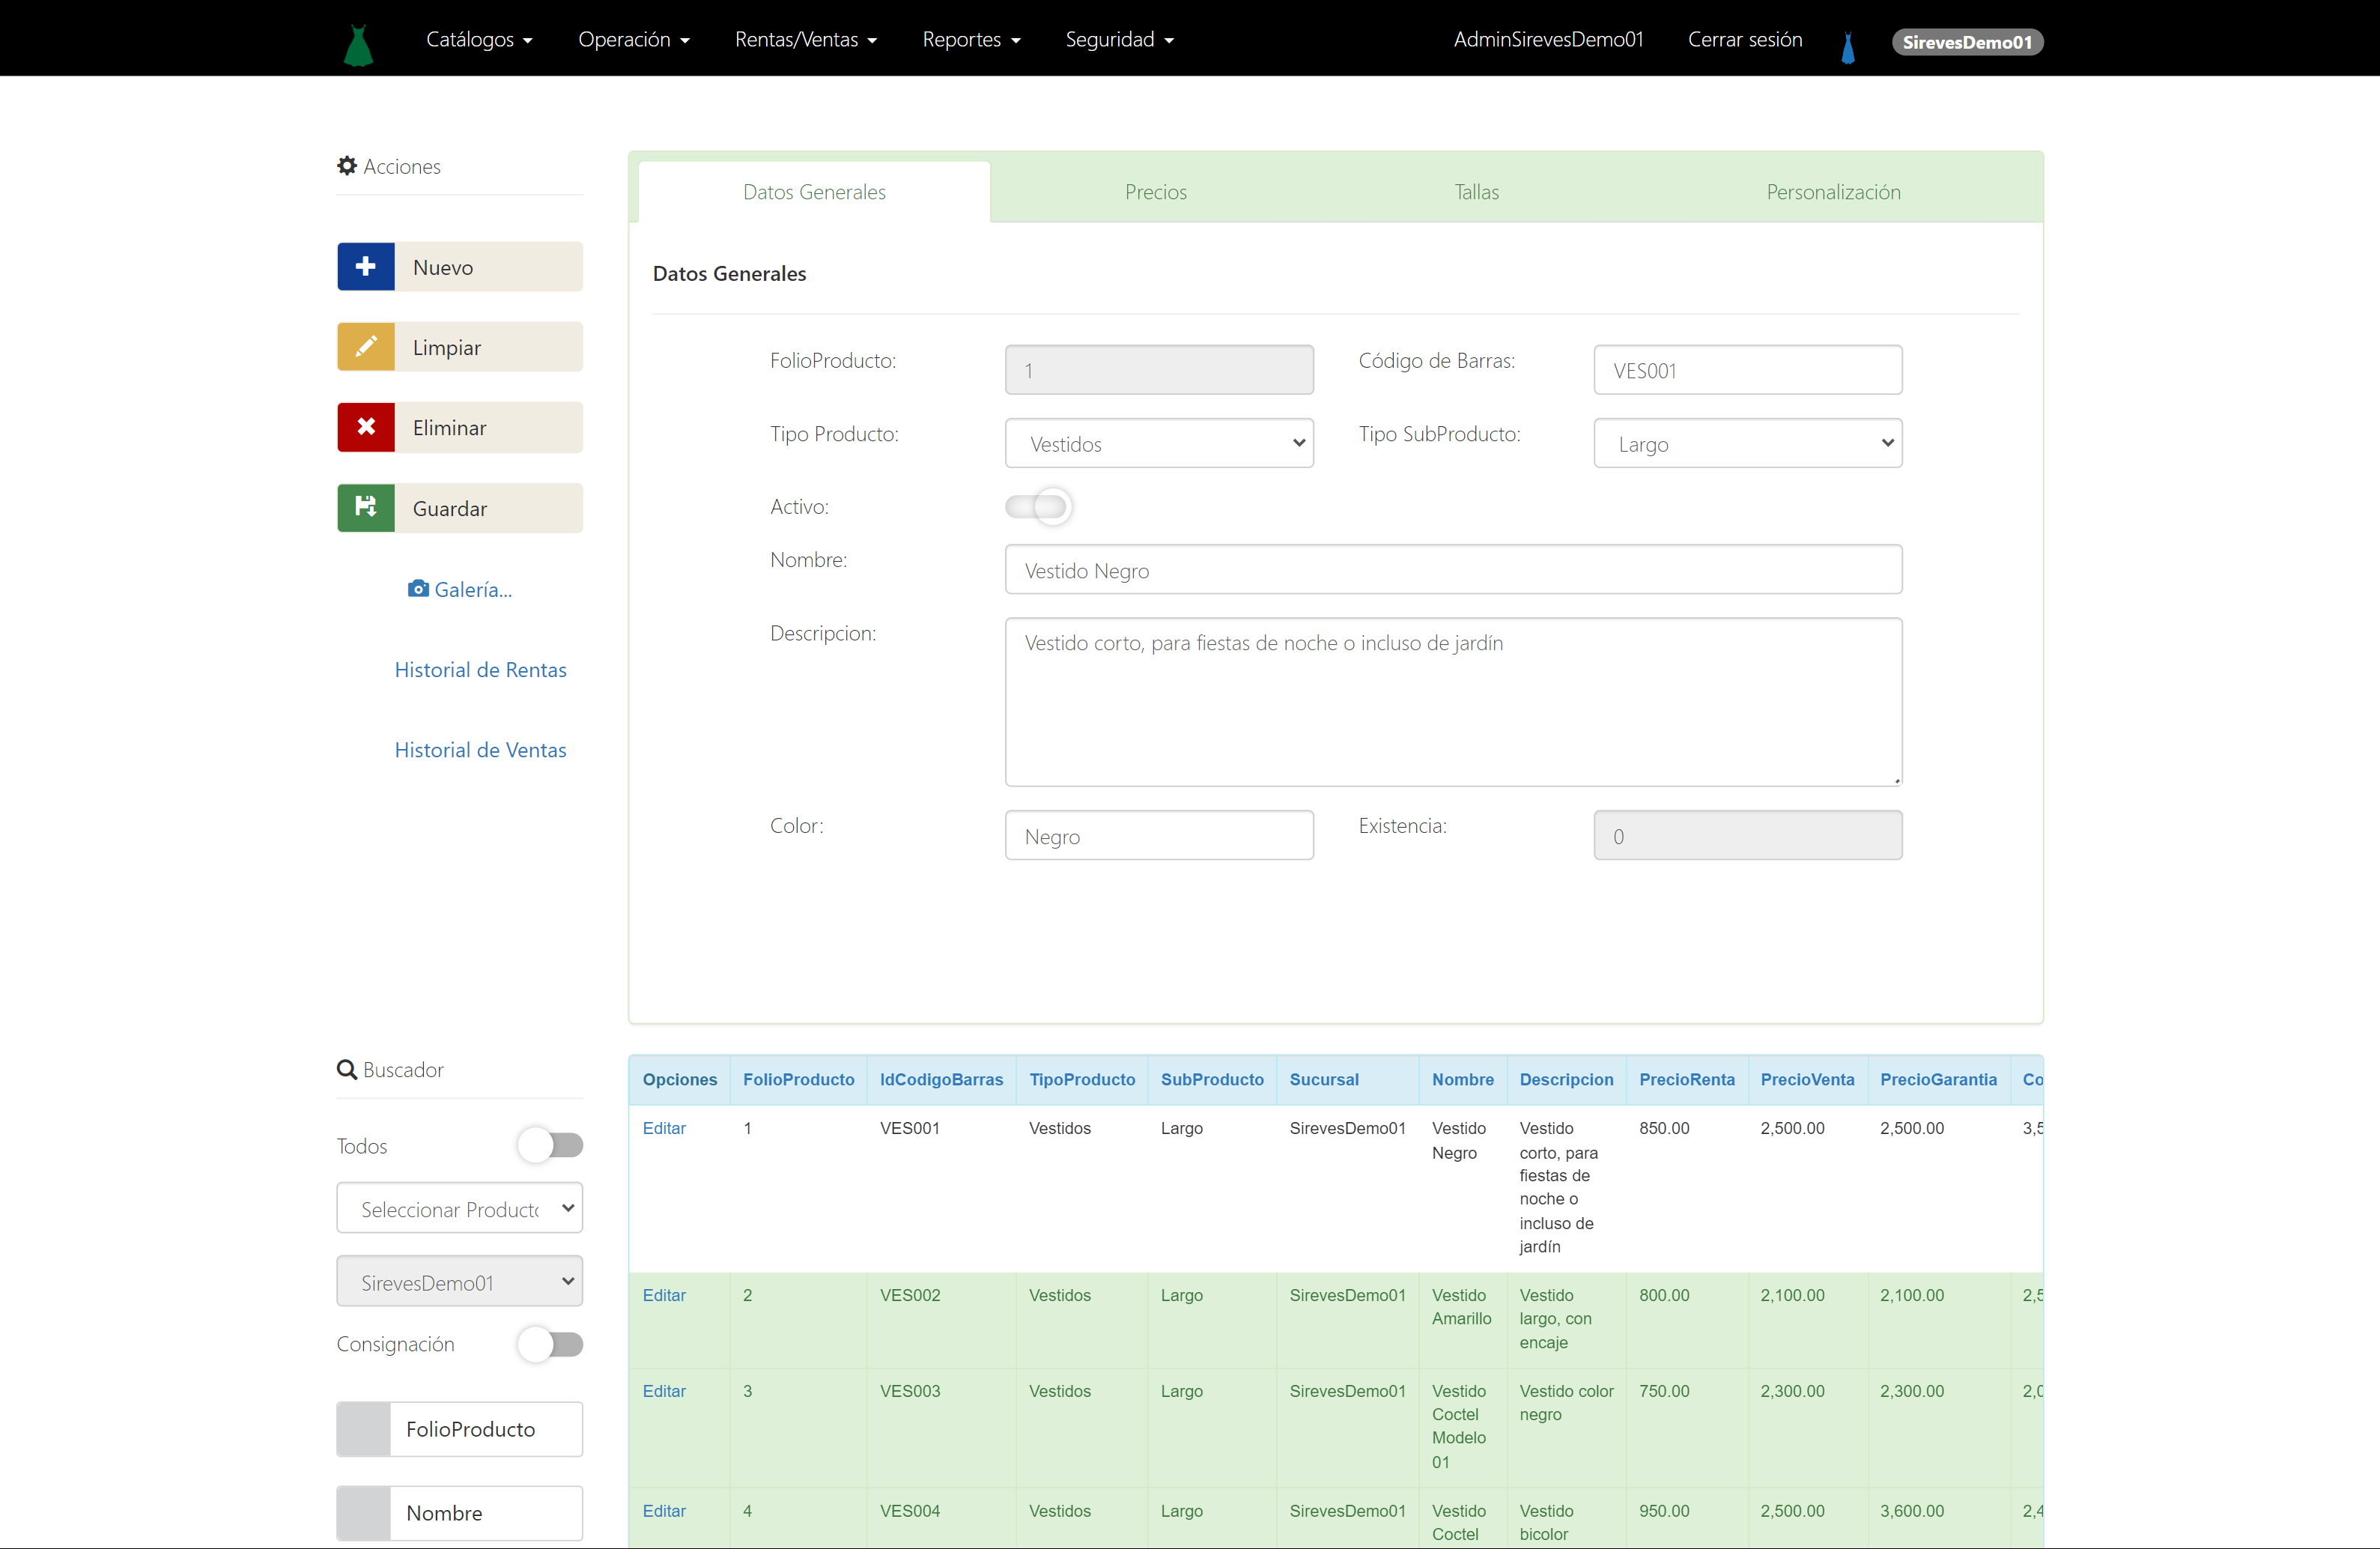The width and height of the screenshot is (2380, 1549).
Task: Open Historial de Ventas
Action: (x=480, y=749)
